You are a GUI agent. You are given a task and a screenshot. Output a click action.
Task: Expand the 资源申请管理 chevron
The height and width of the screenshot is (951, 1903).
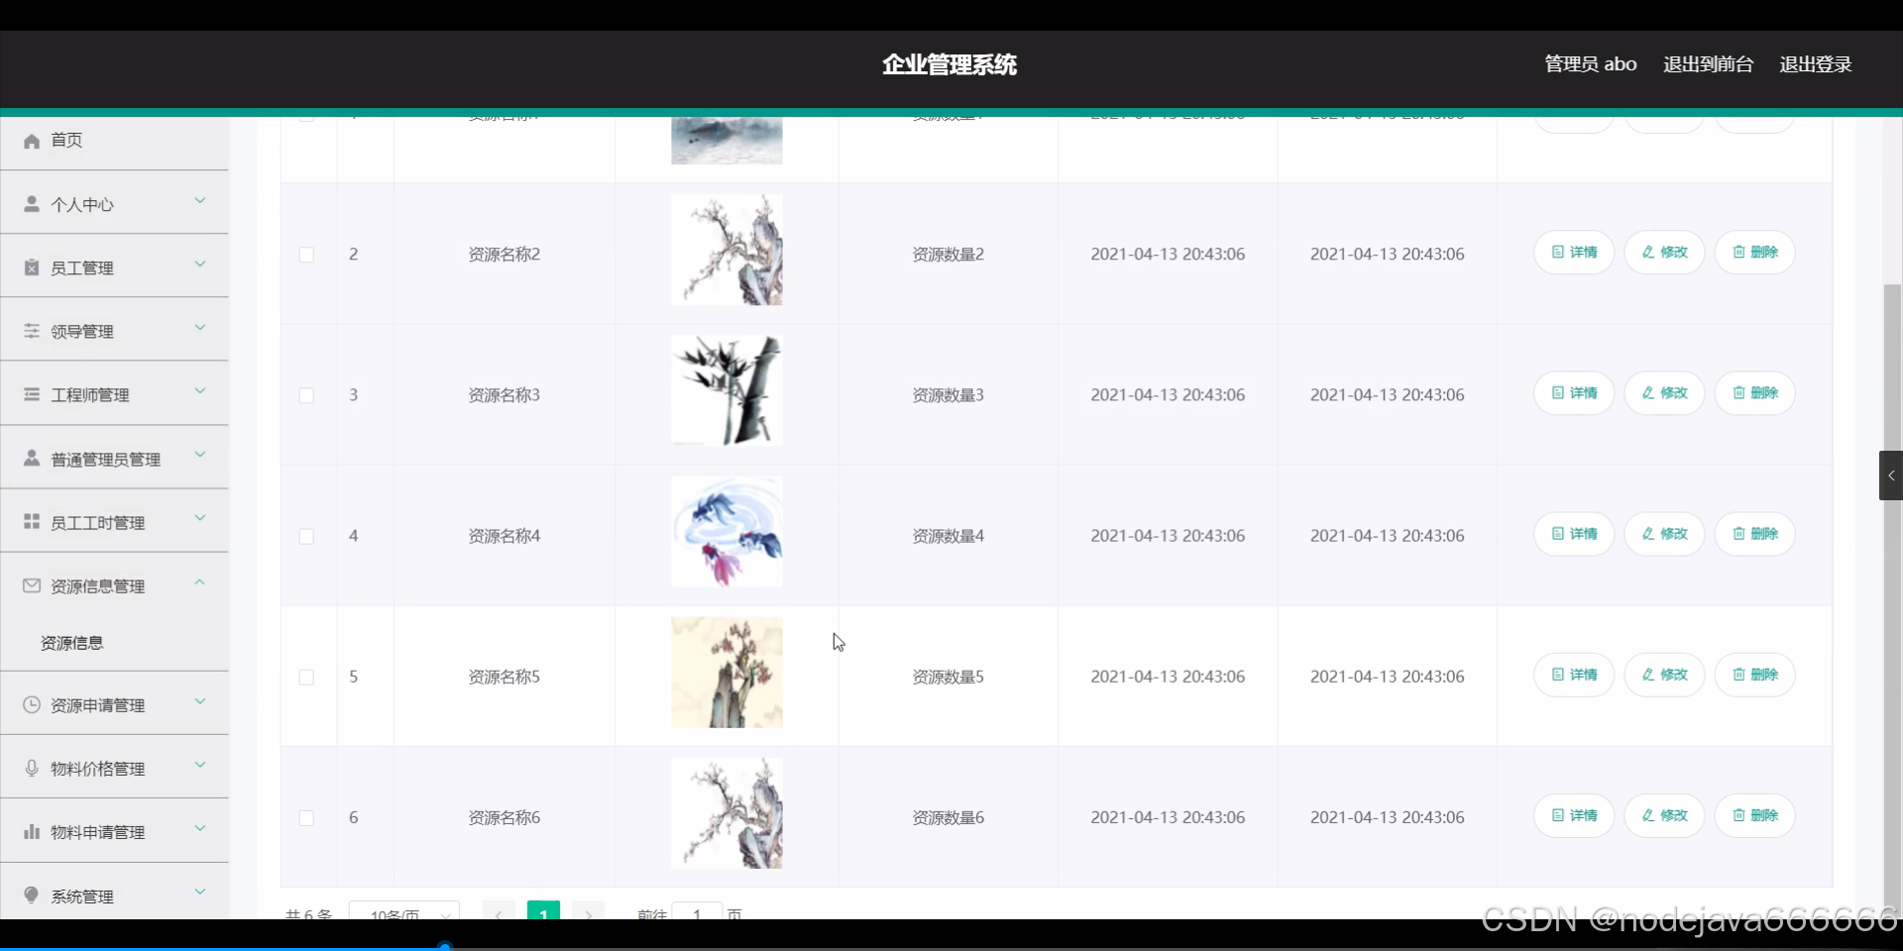point(200,701)
